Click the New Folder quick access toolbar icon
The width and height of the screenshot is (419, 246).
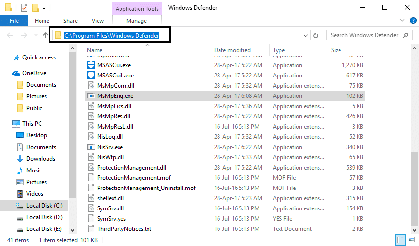[x=35, y=8]
